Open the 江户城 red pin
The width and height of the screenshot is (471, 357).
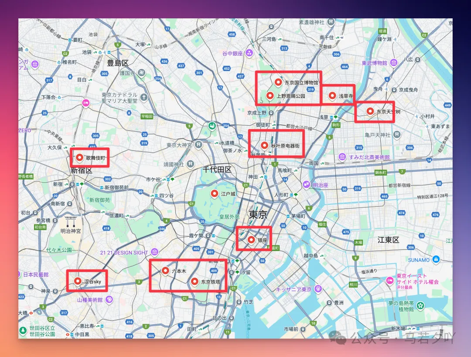coord(214,194)
